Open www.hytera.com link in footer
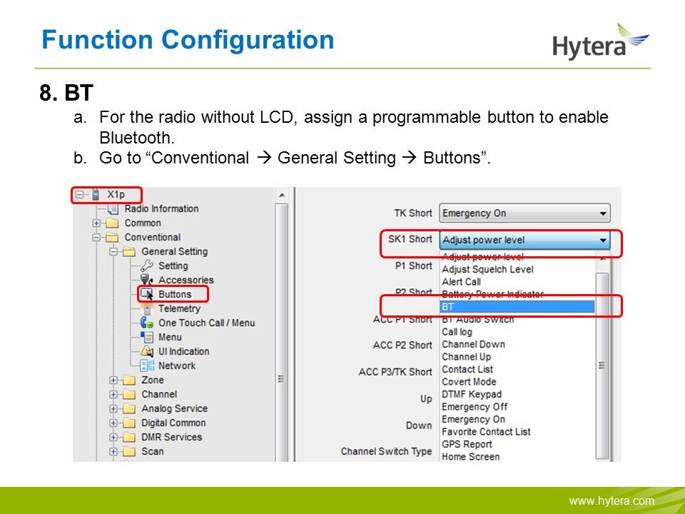The image size is (685, 514). point(612,501)
